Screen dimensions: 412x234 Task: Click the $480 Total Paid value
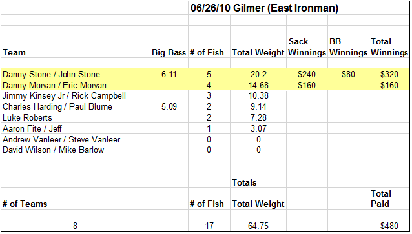(x=389, y=226)
